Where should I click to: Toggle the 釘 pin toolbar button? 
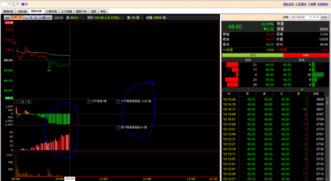pos(36,18)
